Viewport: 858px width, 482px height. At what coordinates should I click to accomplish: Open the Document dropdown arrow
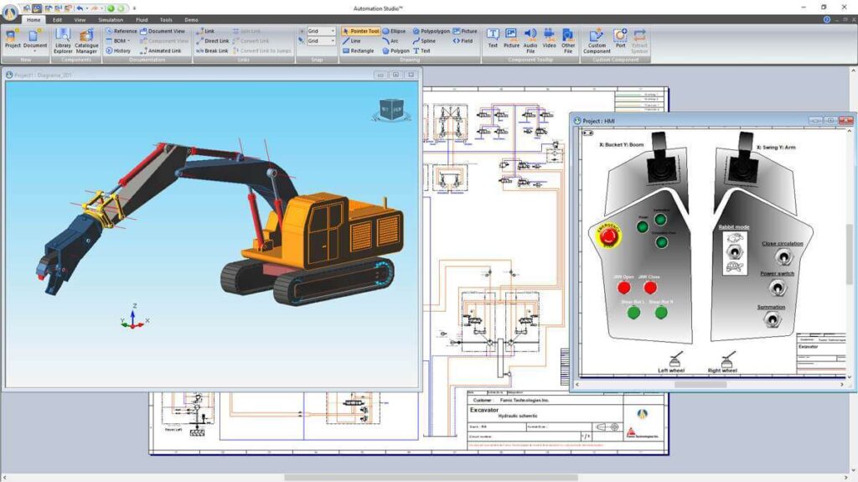coord(35,52)
